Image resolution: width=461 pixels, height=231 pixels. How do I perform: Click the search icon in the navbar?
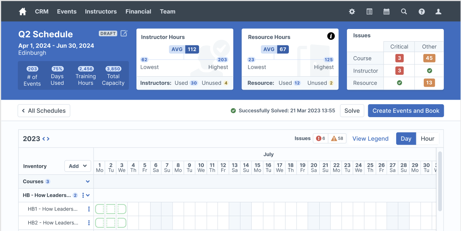click(404, 12)
